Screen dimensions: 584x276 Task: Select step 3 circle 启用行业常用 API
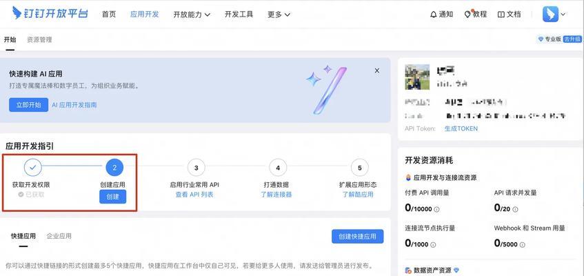(197, 168)
